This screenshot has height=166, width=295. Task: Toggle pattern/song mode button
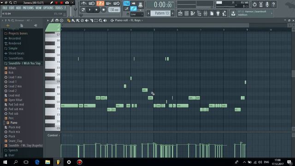pos(83,10)
